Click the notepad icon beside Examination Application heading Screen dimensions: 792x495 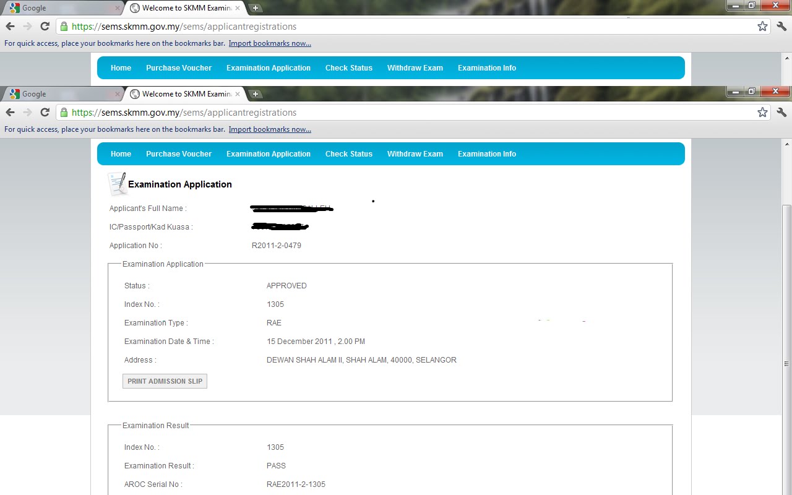pos(117,184)
